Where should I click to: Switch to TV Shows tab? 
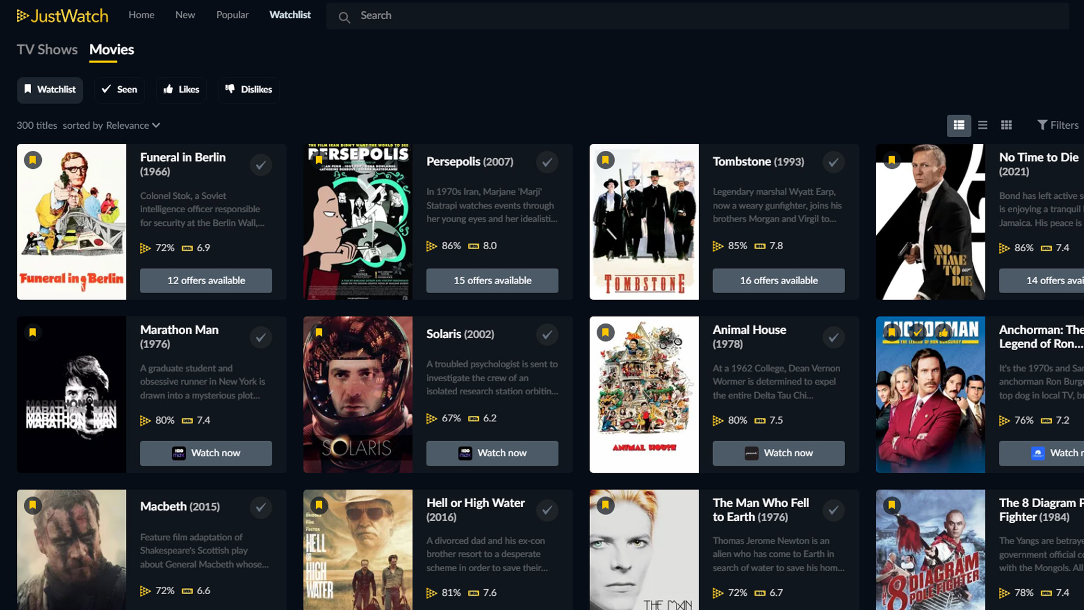(46, 49)
